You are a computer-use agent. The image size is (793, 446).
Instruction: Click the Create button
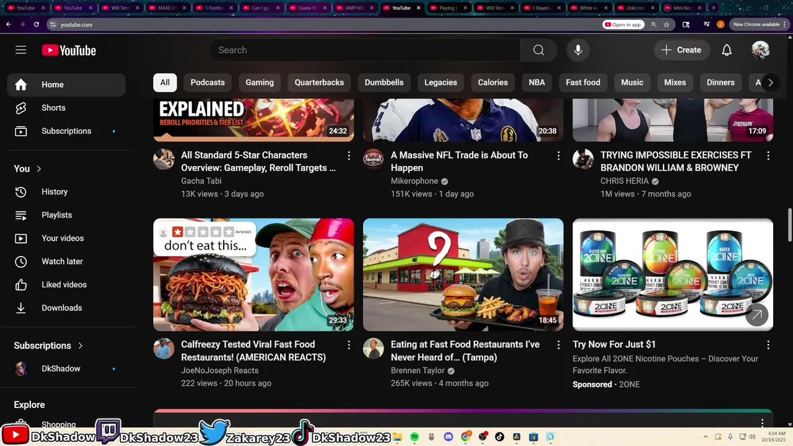point(681,50)
